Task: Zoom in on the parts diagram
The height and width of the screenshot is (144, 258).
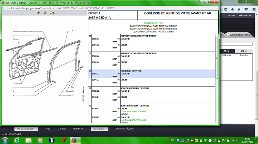Action: pos(38,13)
